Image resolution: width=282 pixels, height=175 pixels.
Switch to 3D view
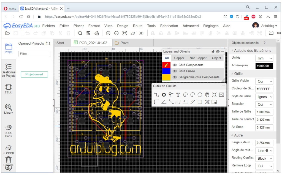pos(141,33)
